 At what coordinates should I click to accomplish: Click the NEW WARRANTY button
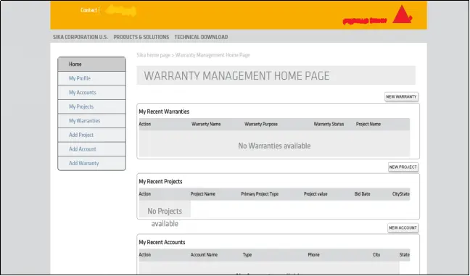(x=401, y=96)
